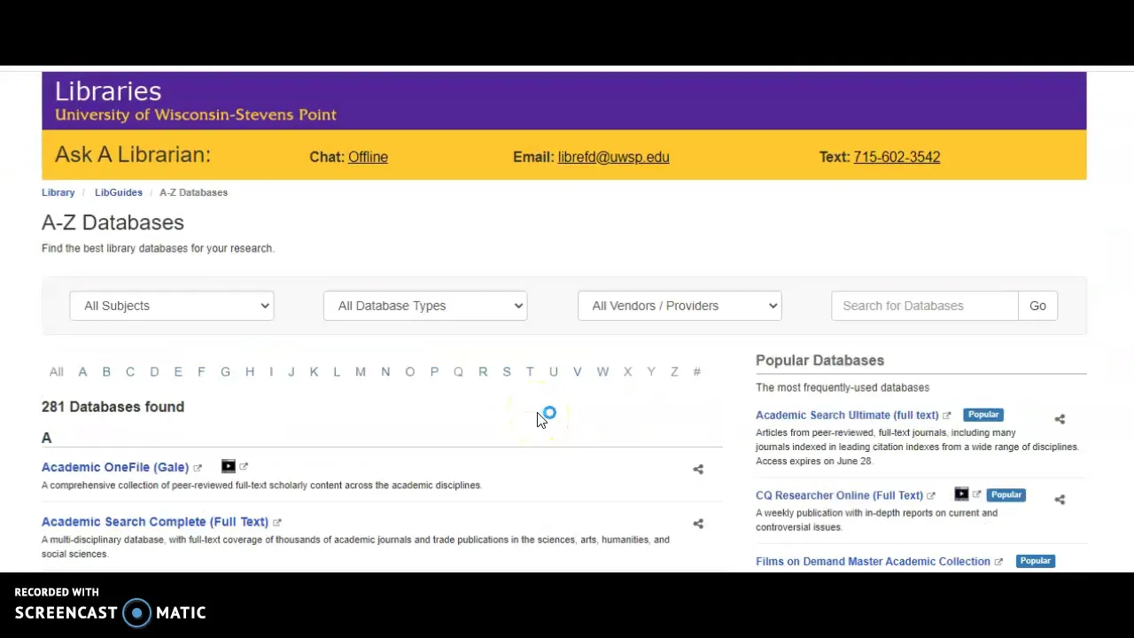Open Academic OneFile (Gale) database

pyautogui.click(x=115, y=467)
